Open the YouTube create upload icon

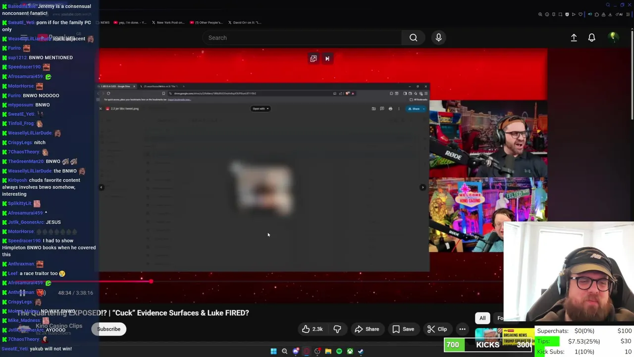(574, 38)
